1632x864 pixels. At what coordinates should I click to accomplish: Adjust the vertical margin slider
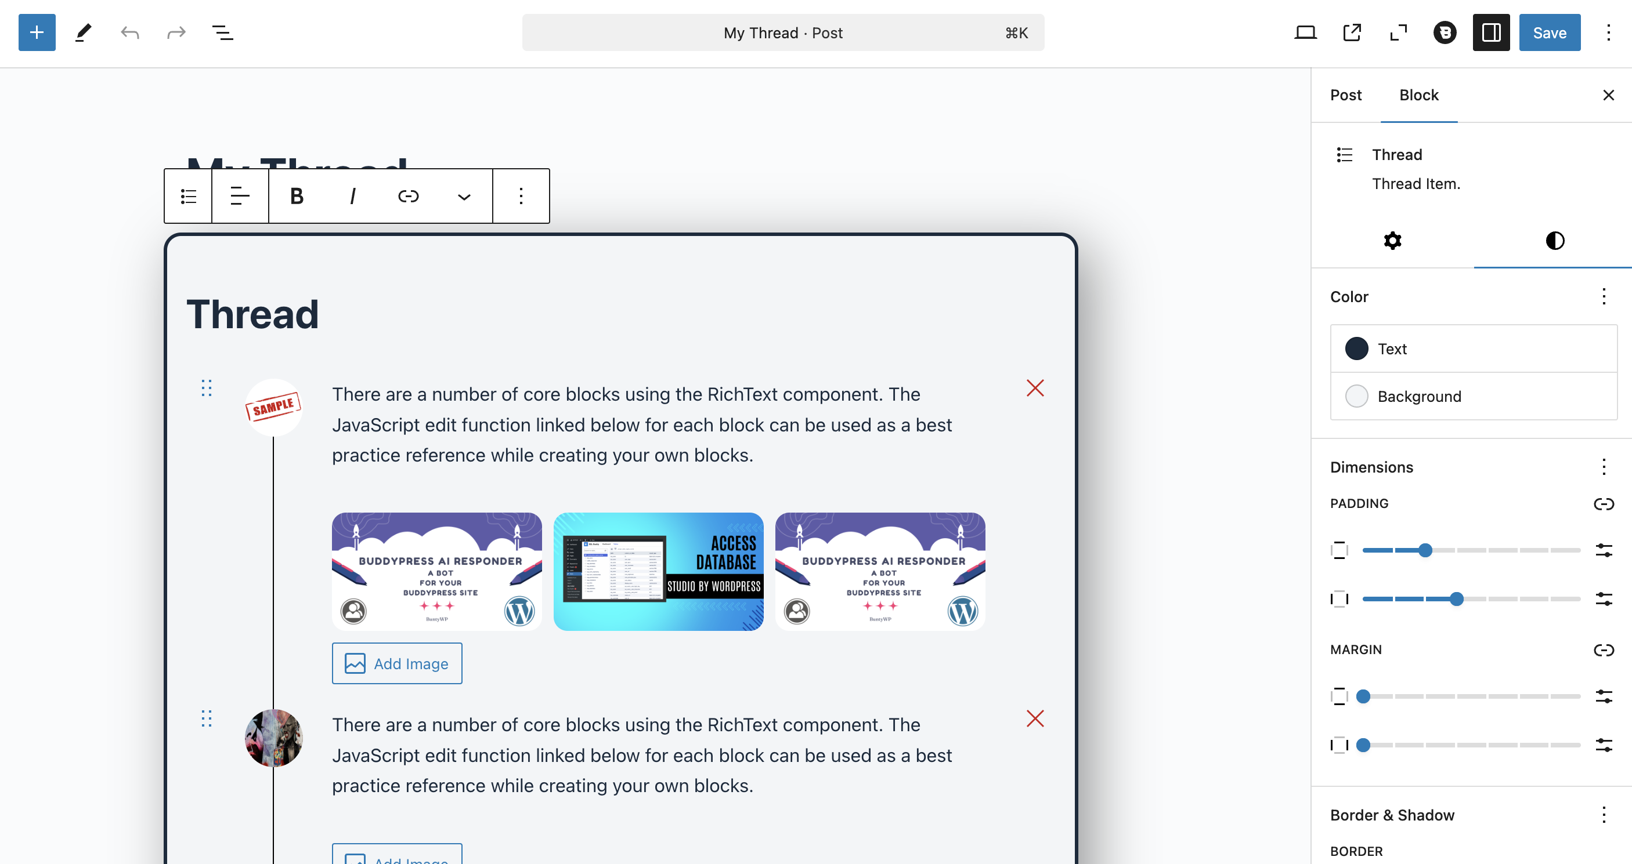(x=1471, y=696)
